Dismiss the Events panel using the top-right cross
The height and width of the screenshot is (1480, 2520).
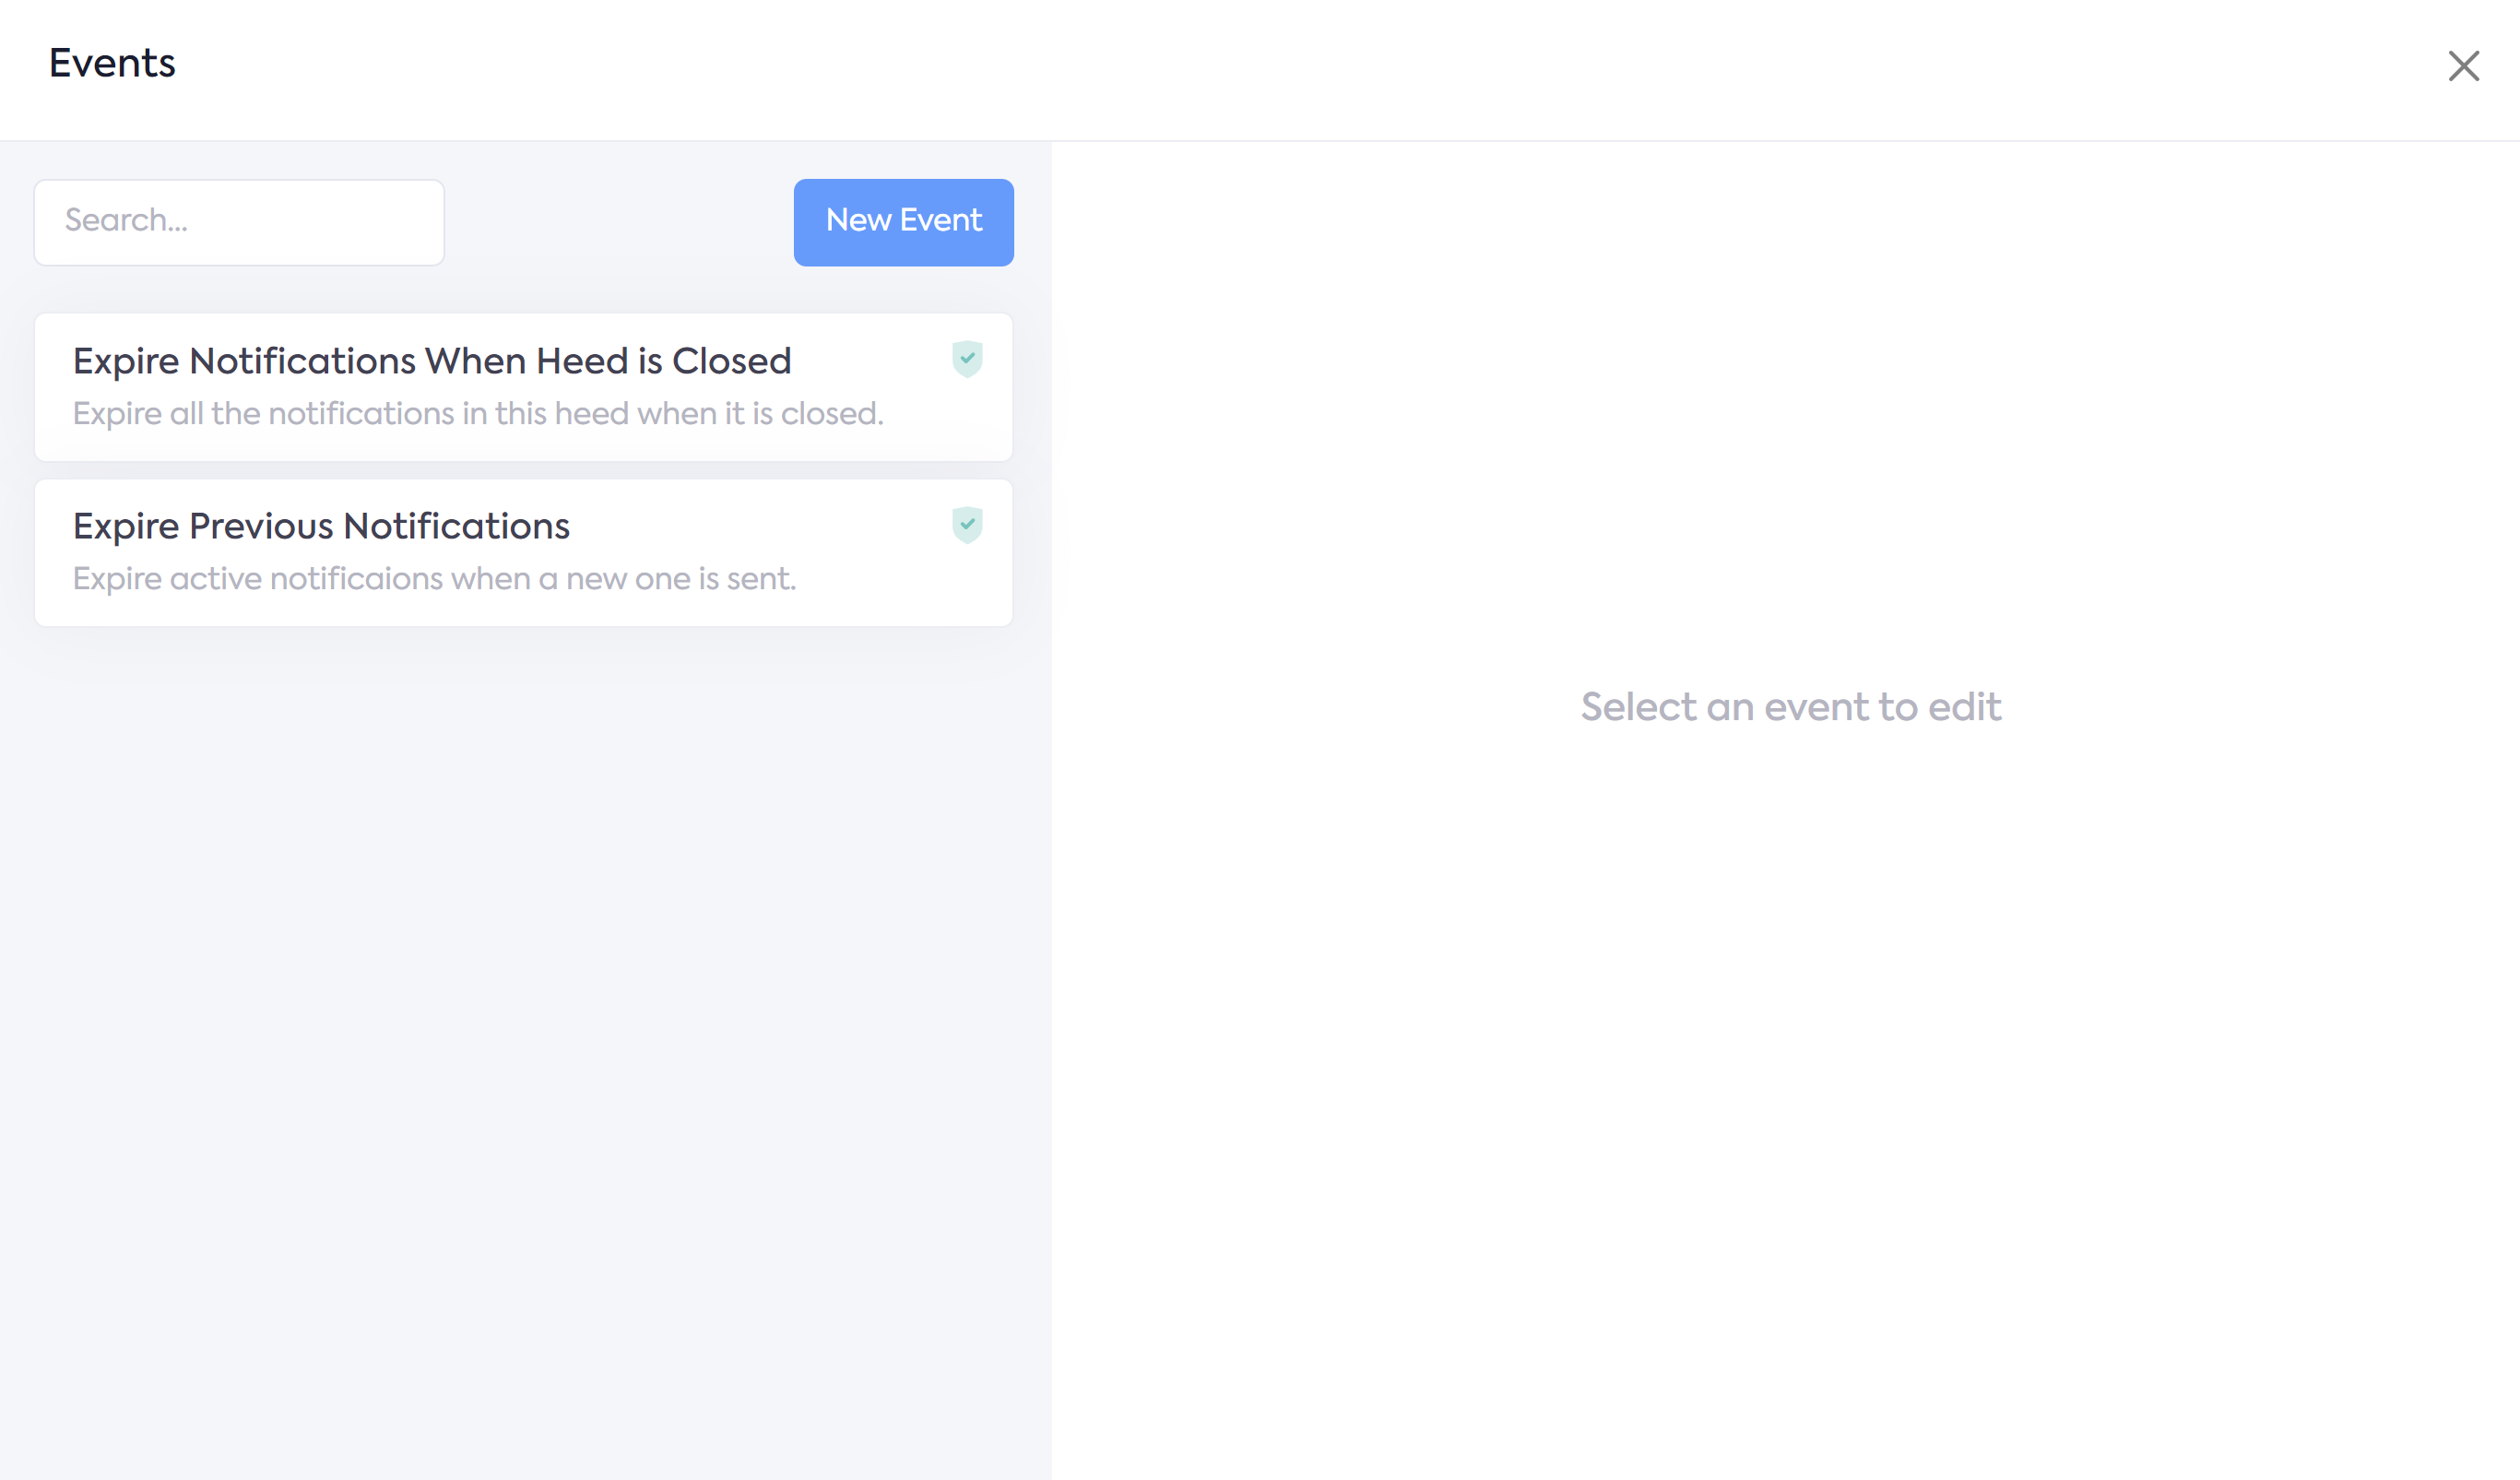(x=2463, y=66)
